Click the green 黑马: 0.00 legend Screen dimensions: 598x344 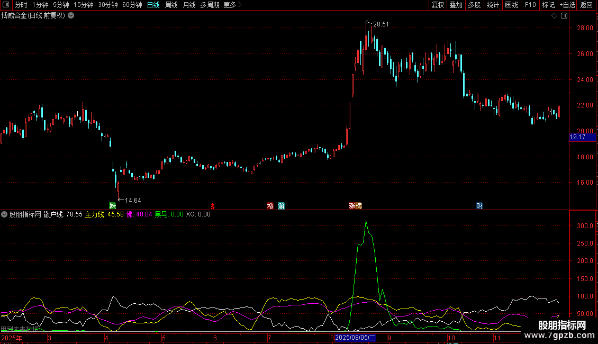169,214
